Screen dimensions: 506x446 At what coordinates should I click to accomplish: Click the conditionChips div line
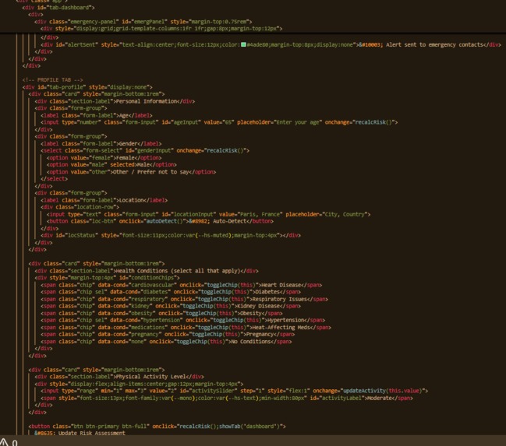tap(107, 278)
